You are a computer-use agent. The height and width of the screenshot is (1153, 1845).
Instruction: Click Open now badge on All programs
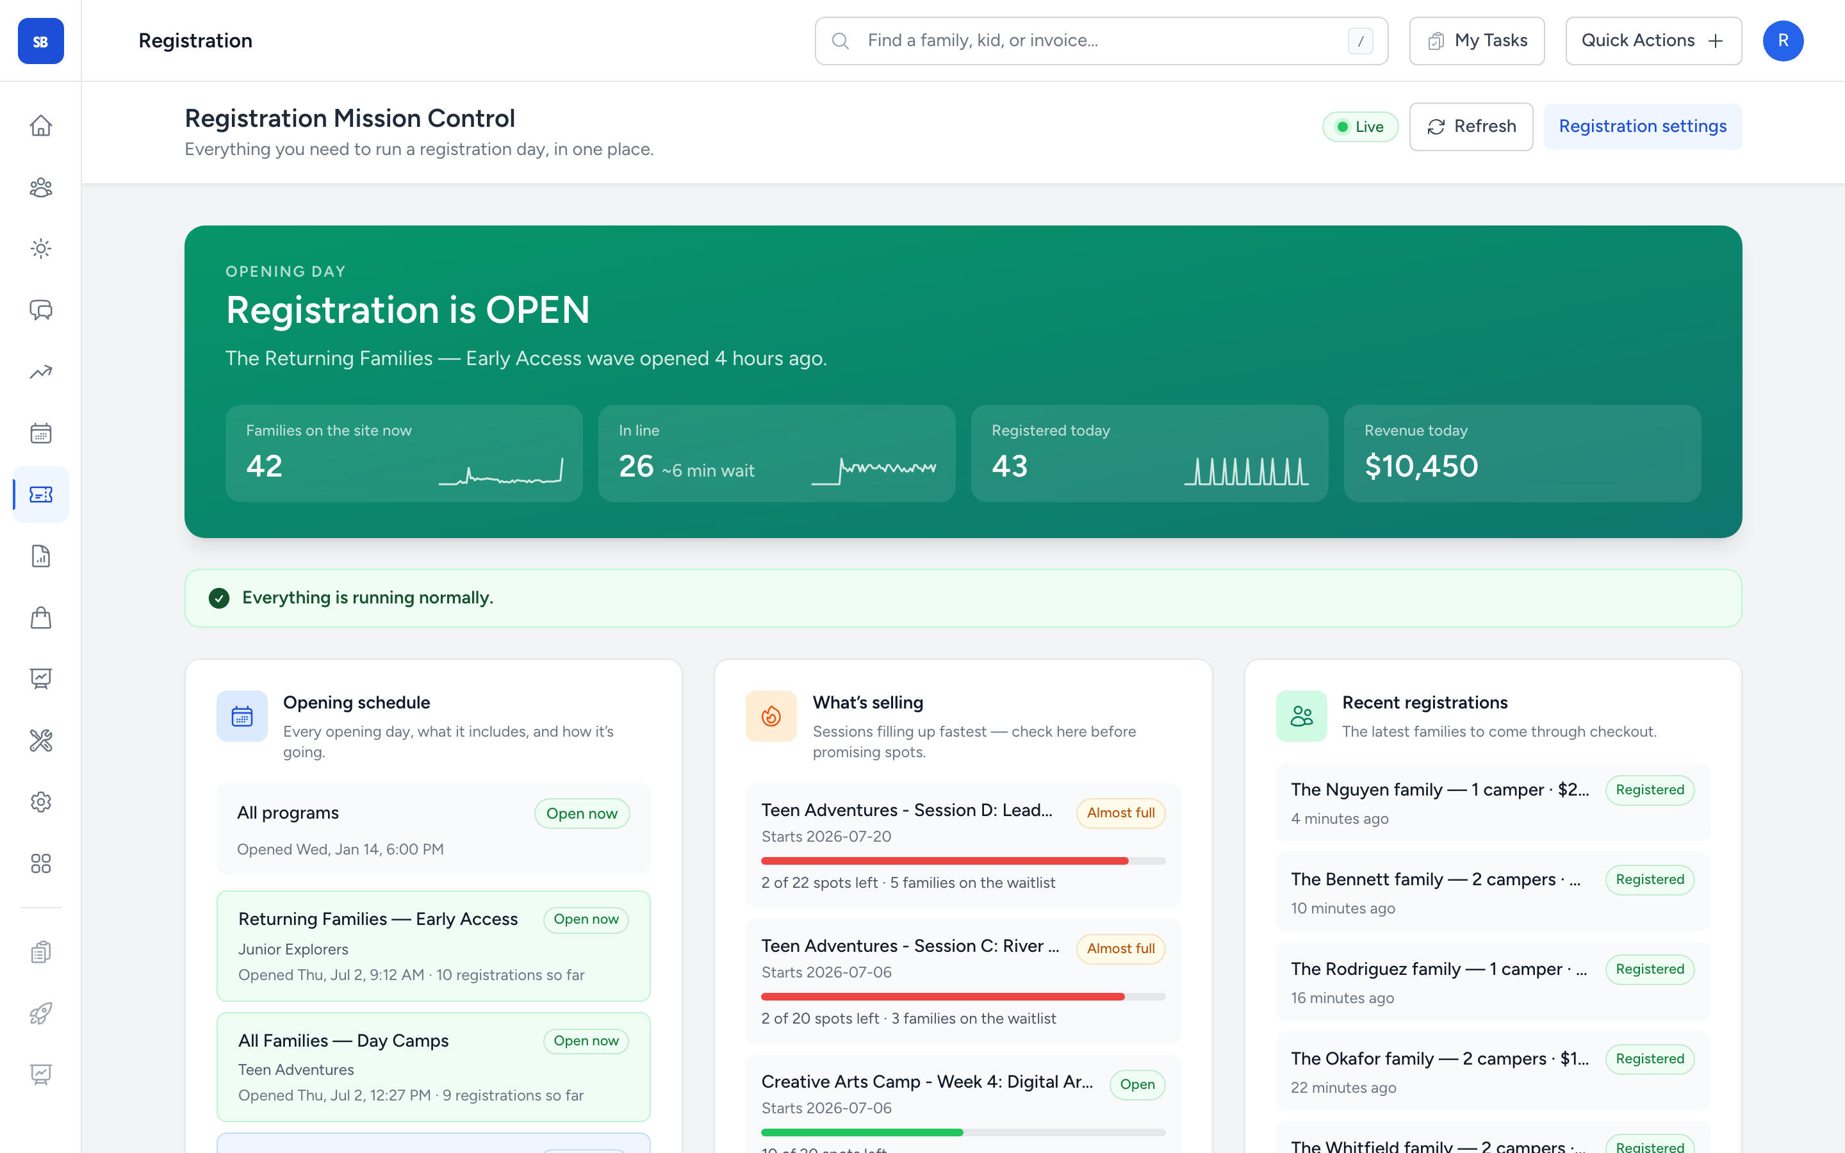click(582, 814)
